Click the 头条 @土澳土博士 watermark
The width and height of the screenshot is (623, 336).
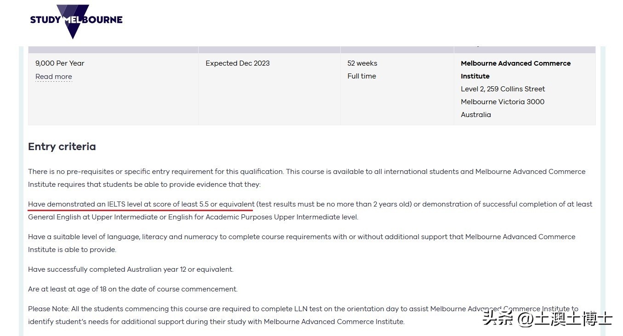(x=547, y=318)
